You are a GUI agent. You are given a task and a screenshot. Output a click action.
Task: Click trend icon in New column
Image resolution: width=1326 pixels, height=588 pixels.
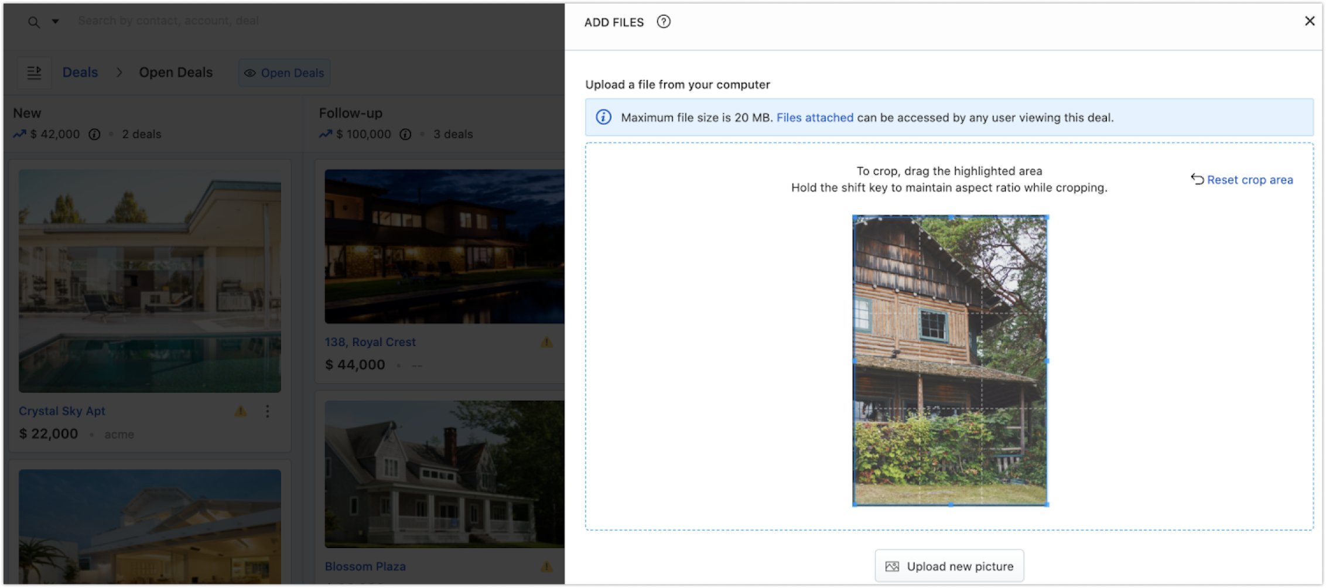click(x=19, y=134)
